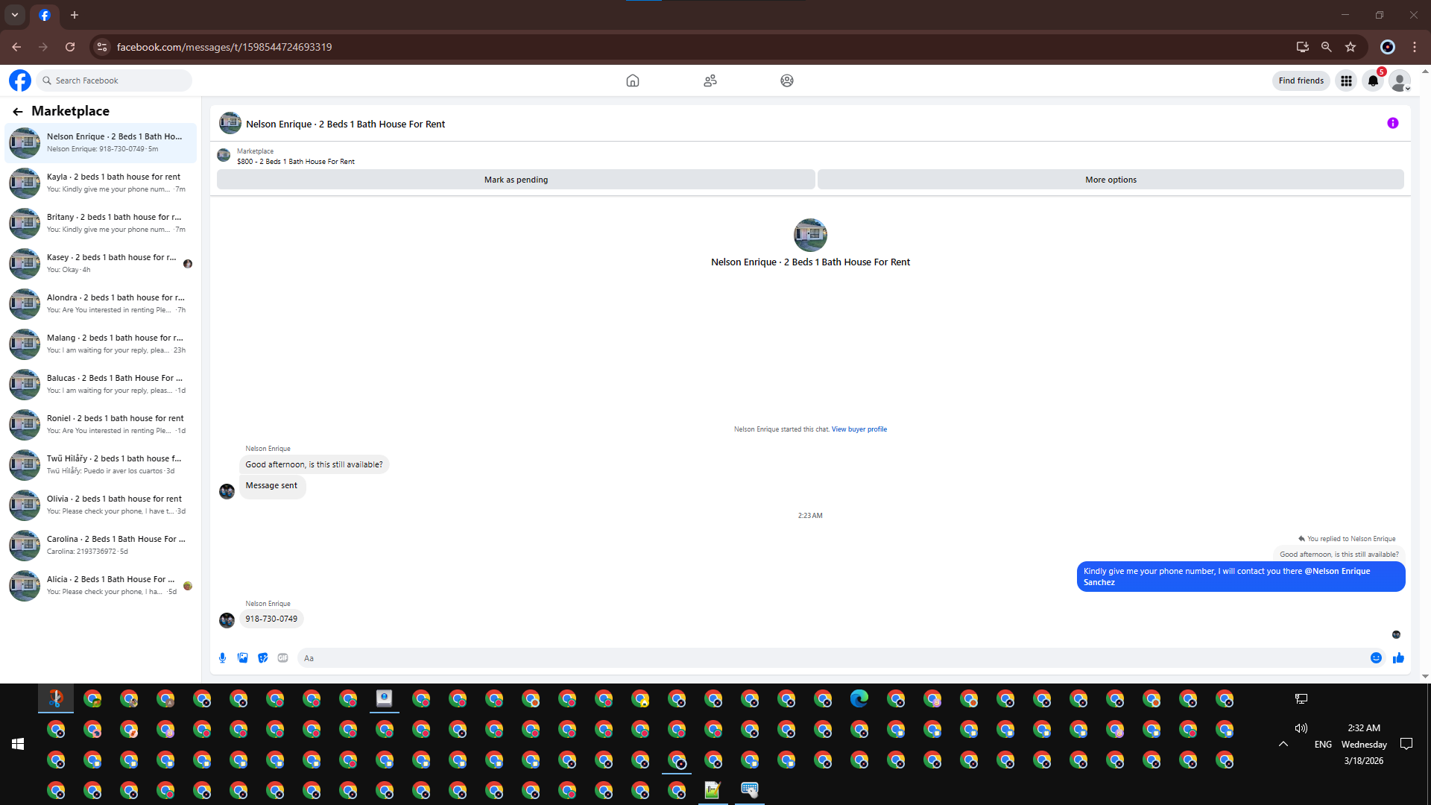Bookmark this page with the star
The height and width of the screenshot is (805, 1431).
coord(1350,47)
